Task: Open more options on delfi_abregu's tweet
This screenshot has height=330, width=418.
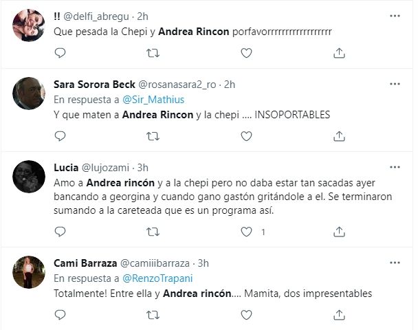Action: pos(395,14)
